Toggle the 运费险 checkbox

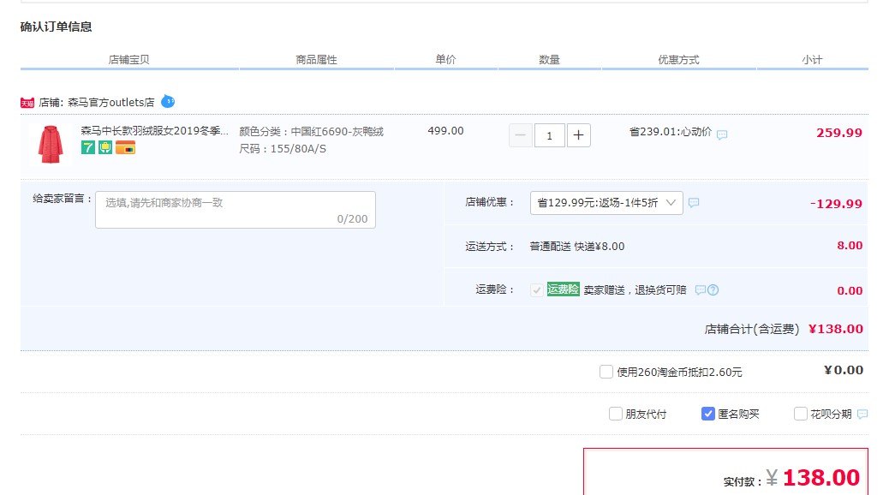pos(536,289)
